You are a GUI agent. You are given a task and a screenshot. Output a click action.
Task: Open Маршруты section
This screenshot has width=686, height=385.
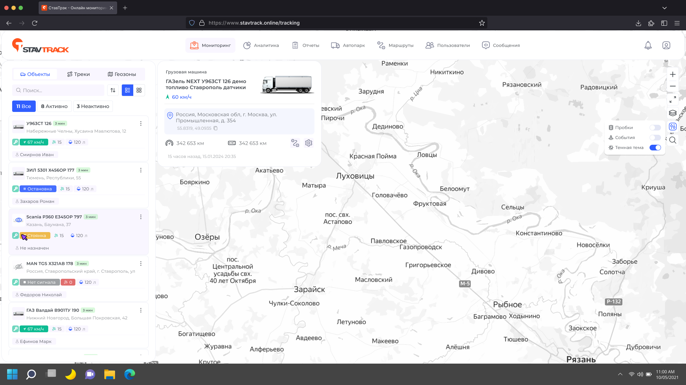tap(396, 45)
